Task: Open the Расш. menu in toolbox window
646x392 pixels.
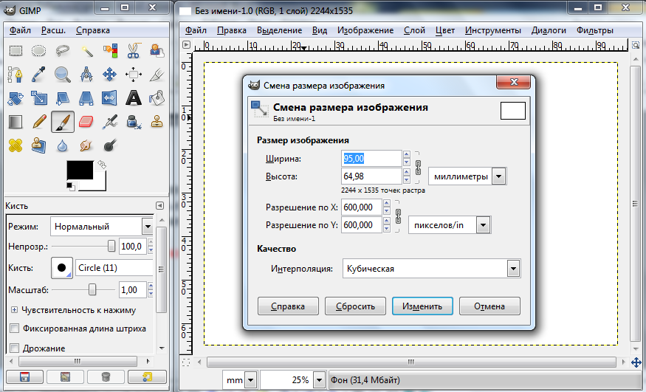Action: tap(53, 30)
